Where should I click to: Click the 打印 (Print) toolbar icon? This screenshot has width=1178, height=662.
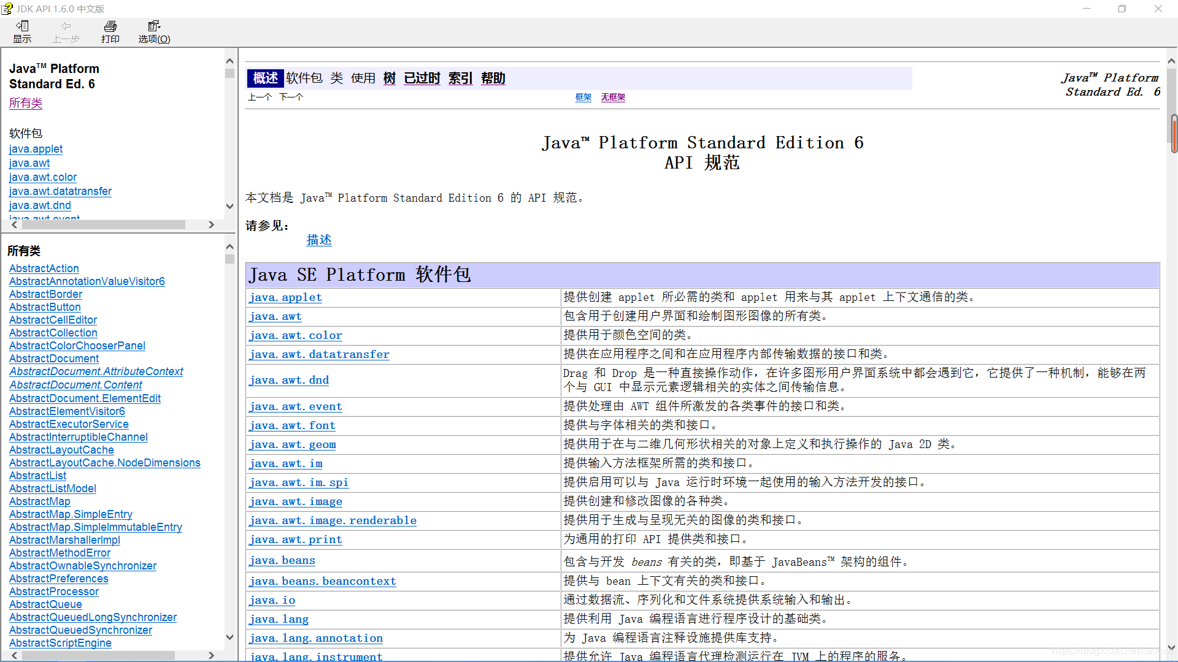(110, 31)
